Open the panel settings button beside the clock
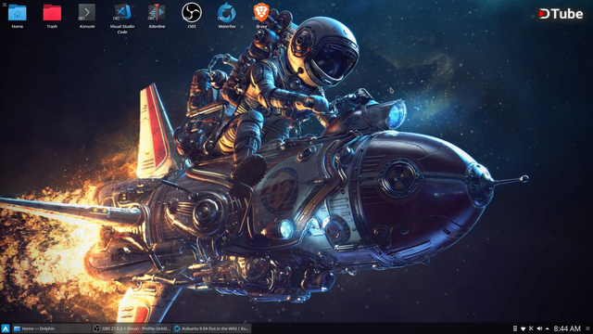 (x=587, y=328)
